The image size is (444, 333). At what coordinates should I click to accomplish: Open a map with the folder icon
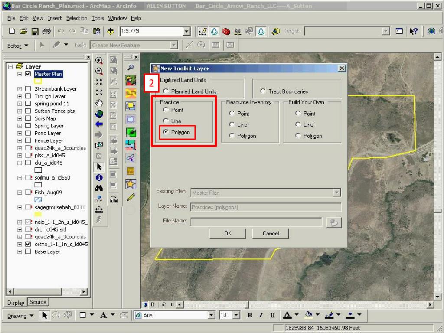pos(23,31)
